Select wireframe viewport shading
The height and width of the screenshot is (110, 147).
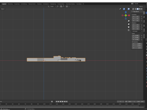(136, 9)
